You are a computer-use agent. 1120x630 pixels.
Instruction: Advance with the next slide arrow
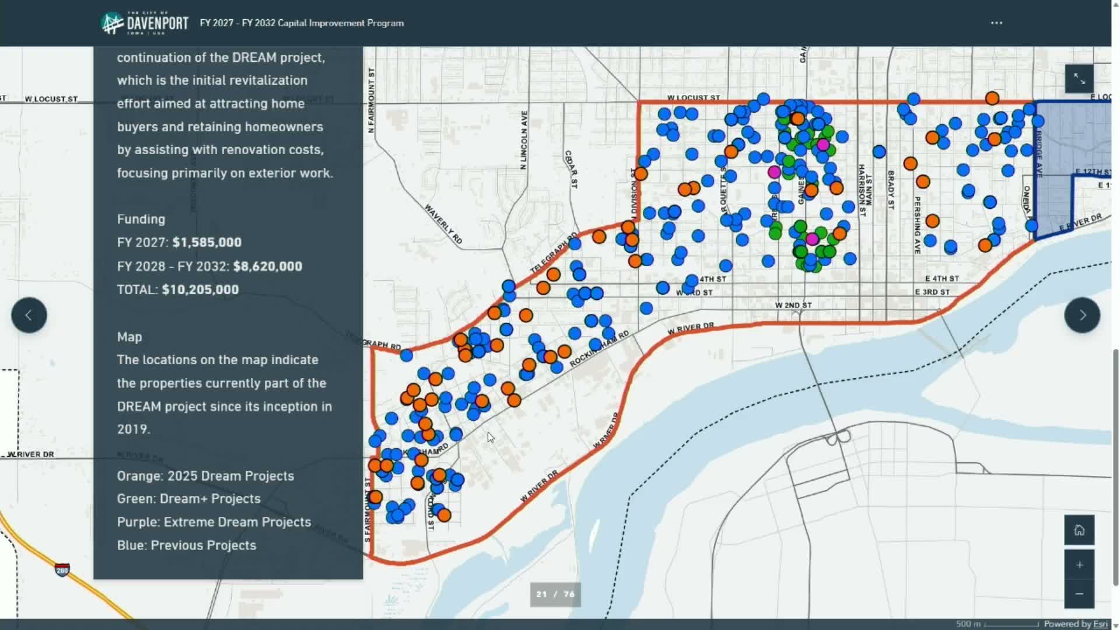1082,315
